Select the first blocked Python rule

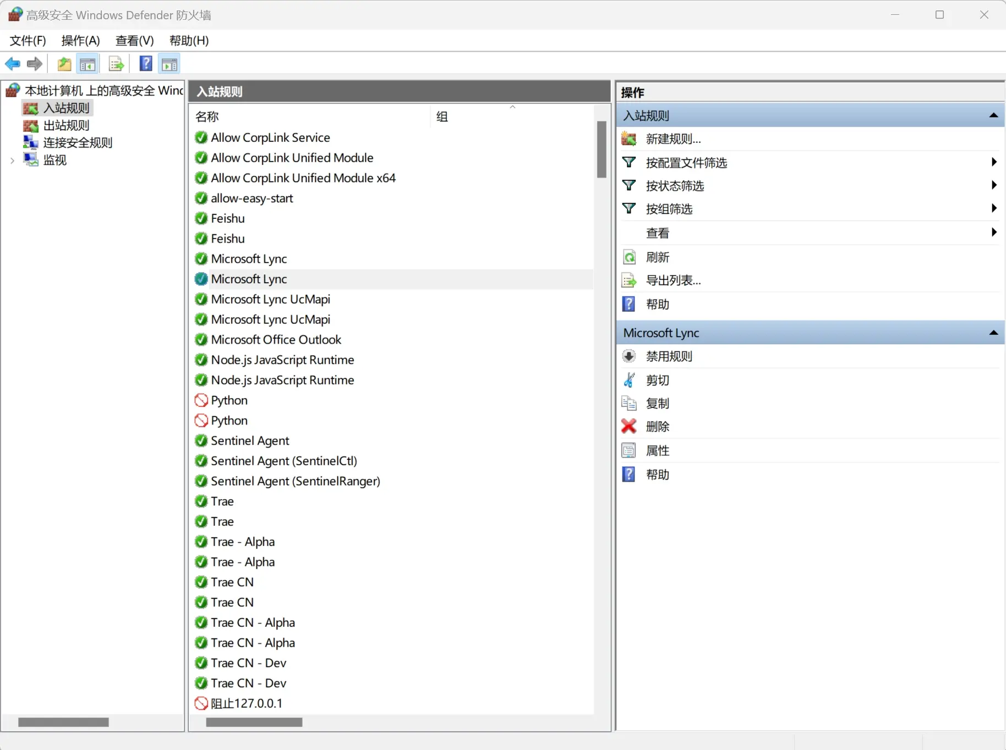[x=229, y=400]
